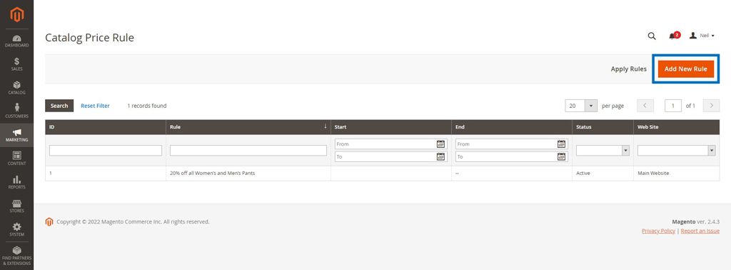Open the System sidebar menu
The height and width of the screenshot is (270, 731).
tap(17, 230)
